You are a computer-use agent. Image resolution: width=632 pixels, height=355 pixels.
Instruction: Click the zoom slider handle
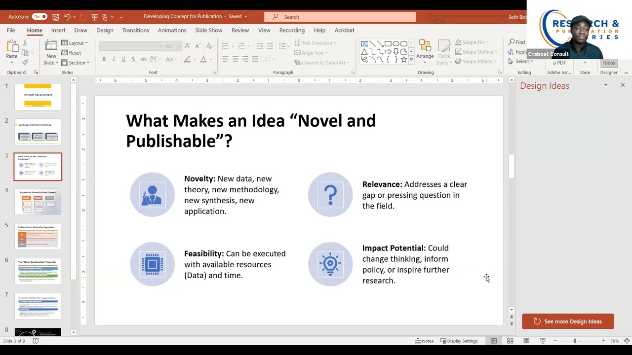pos(574,341)
